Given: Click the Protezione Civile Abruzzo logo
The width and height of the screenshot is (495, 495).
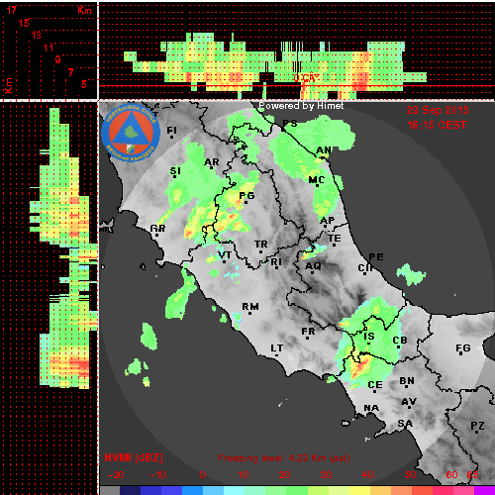Looking at the screenshot, I should pos(131,133).
